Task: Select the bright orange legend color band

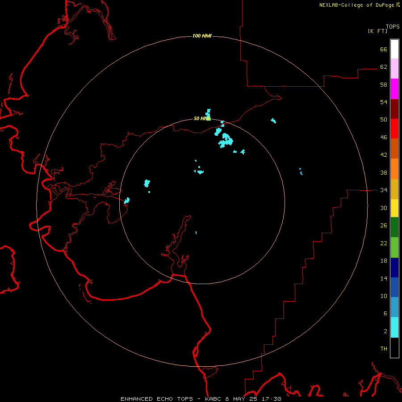Action: pos(394,169)
